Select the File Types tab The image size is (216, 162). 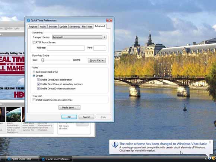coord(87,26)
